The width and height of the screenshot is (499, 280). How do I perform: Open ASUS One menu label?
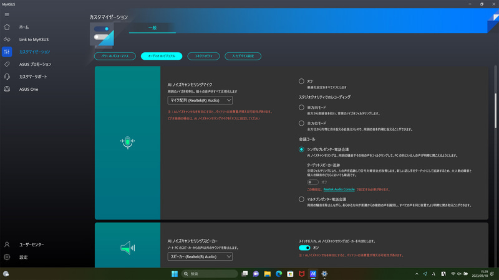pyautogui.click(x=29, y=89)
